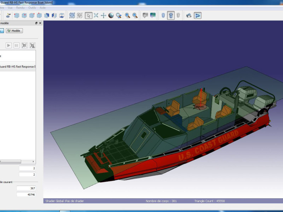Click the zoom out magnifier

pos(135,16)
